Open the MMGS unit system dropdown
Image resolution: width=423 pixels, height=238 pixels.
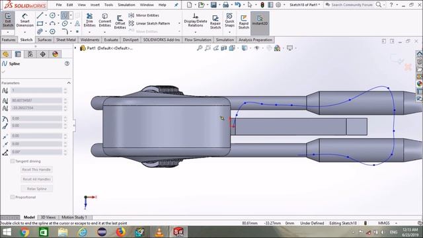tap(397, 223)
